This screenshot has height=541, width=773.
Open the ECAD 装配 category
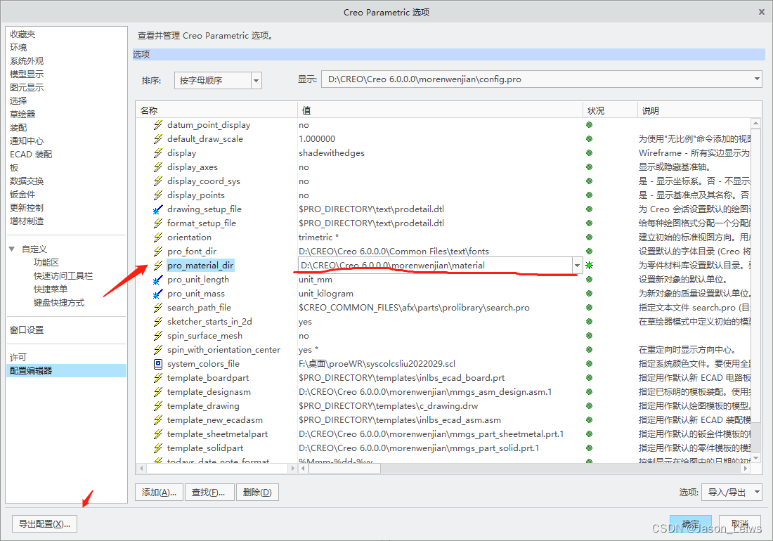click(31, 154)
